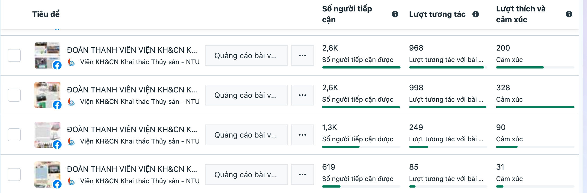Viewport: 587px width, 193px height.
Task: Check the box for post reaching 1,3K
Action: pyautogui.click(x=14, y=135)
